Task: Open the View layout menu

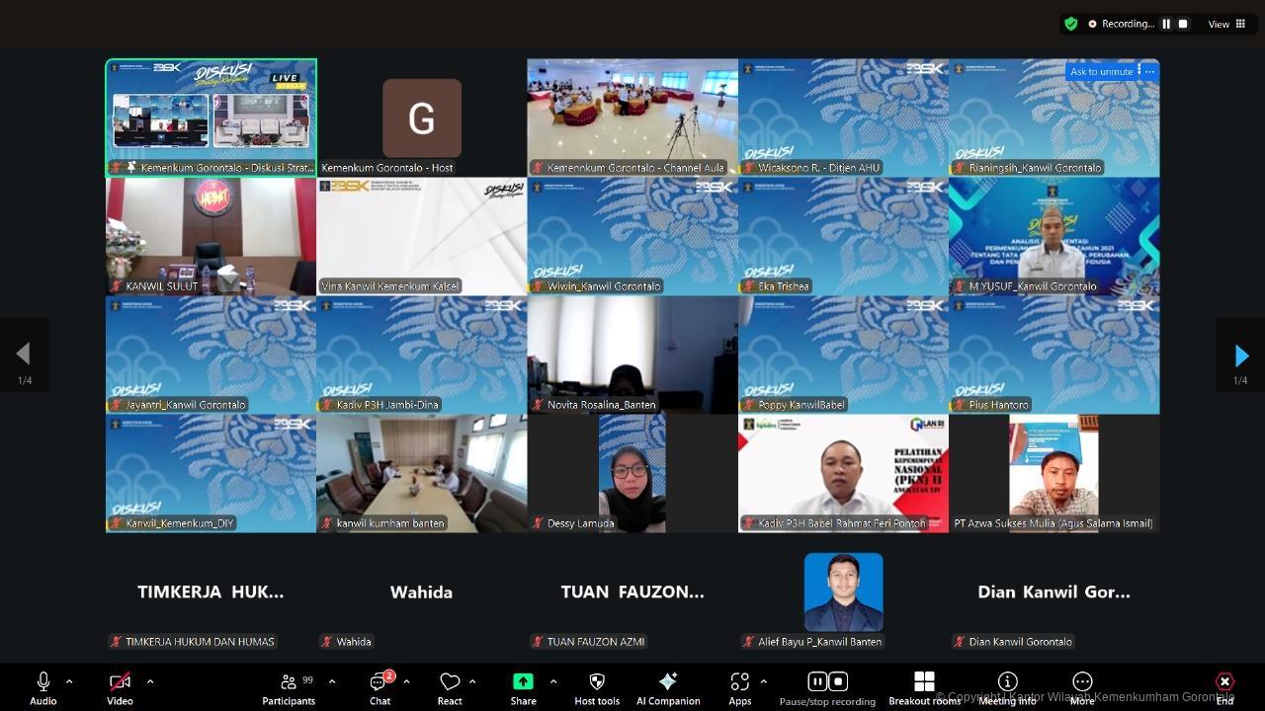Action: tap(1226, 24)
